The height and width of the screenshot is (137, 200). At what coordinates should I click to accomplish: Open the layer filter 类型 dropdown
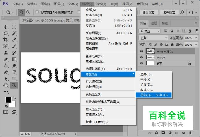point(149,31)
